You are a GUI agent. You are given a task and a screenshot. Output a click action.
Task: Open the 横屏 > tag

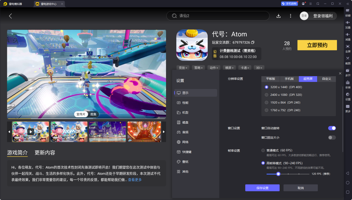tap(229, 68)
